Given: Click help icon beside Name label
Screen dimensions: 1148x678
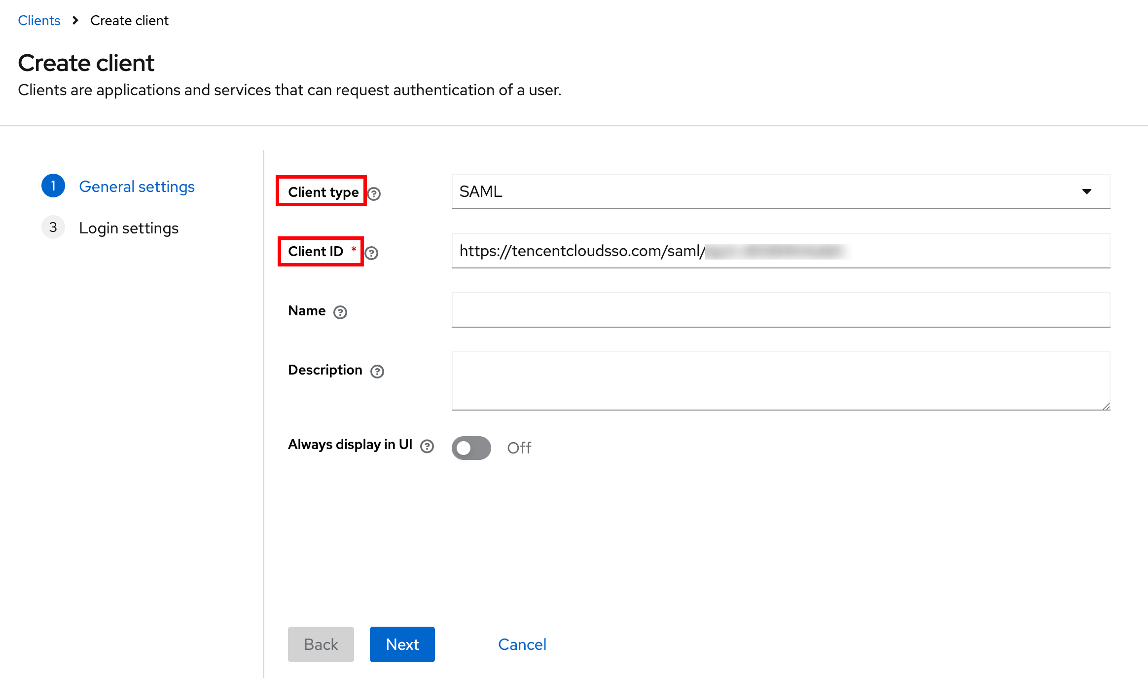Looking at the screenshot, I should point(340,312).
